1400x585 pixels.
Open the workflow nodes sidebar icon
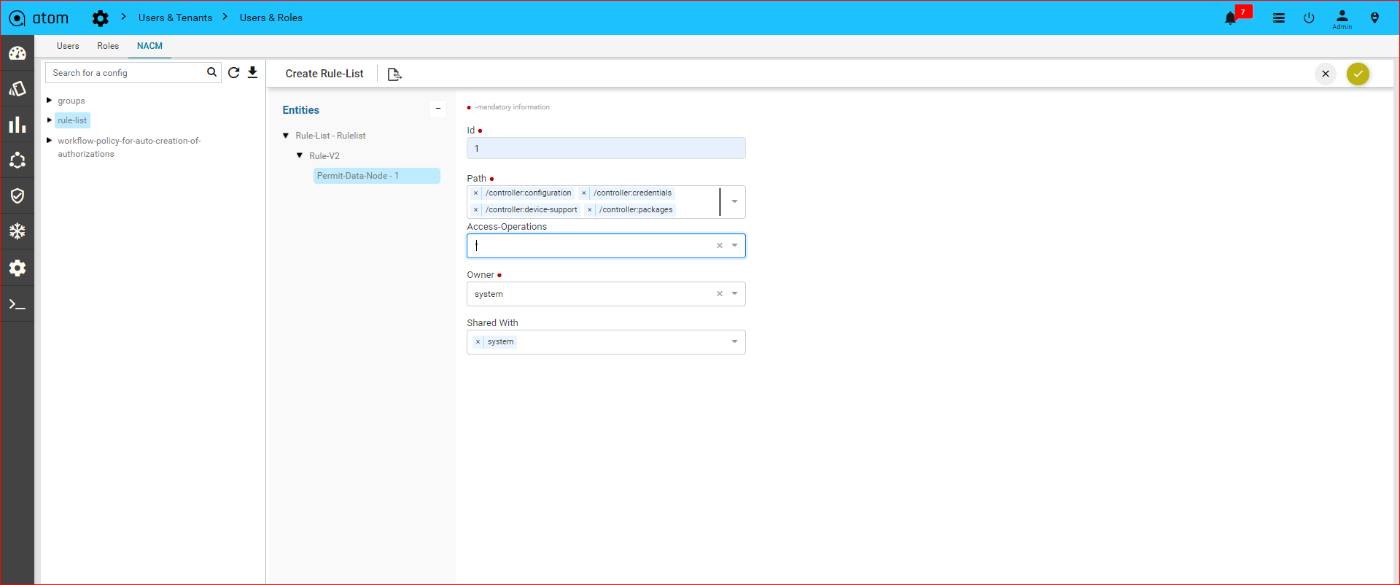[17, 160]
